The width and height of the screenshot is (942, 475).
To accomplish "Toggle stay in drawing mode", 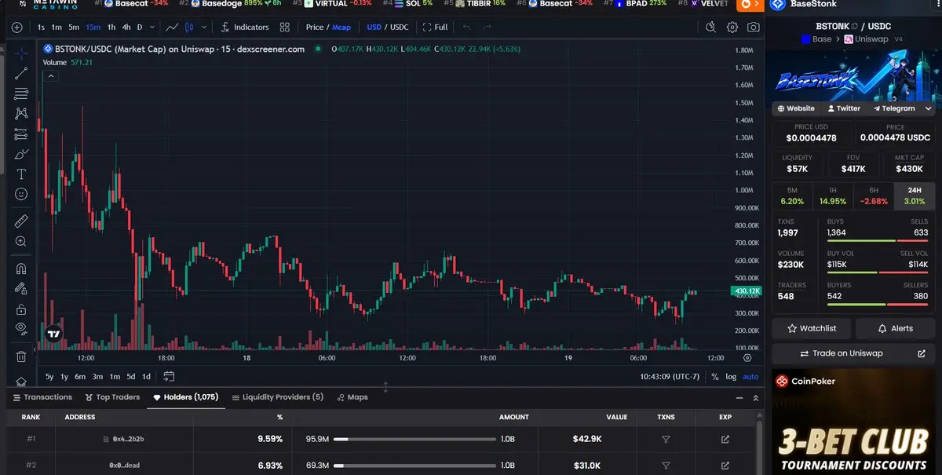I will pos(21,288).
